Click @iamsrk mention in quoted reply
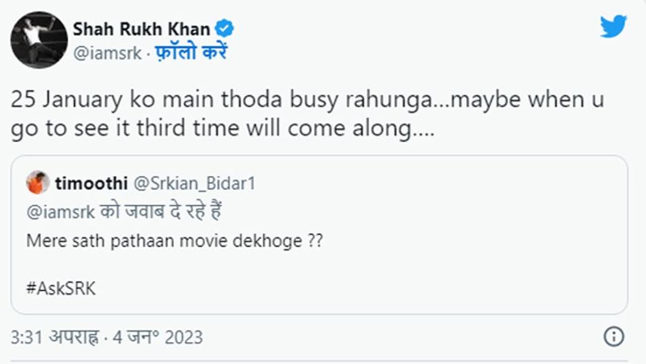 click(x=60, y=212)
